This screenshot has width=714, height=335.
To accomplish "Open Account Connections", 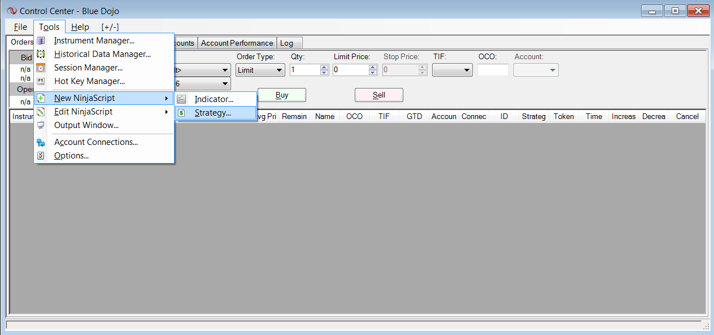I will click(x=105, y=142).
